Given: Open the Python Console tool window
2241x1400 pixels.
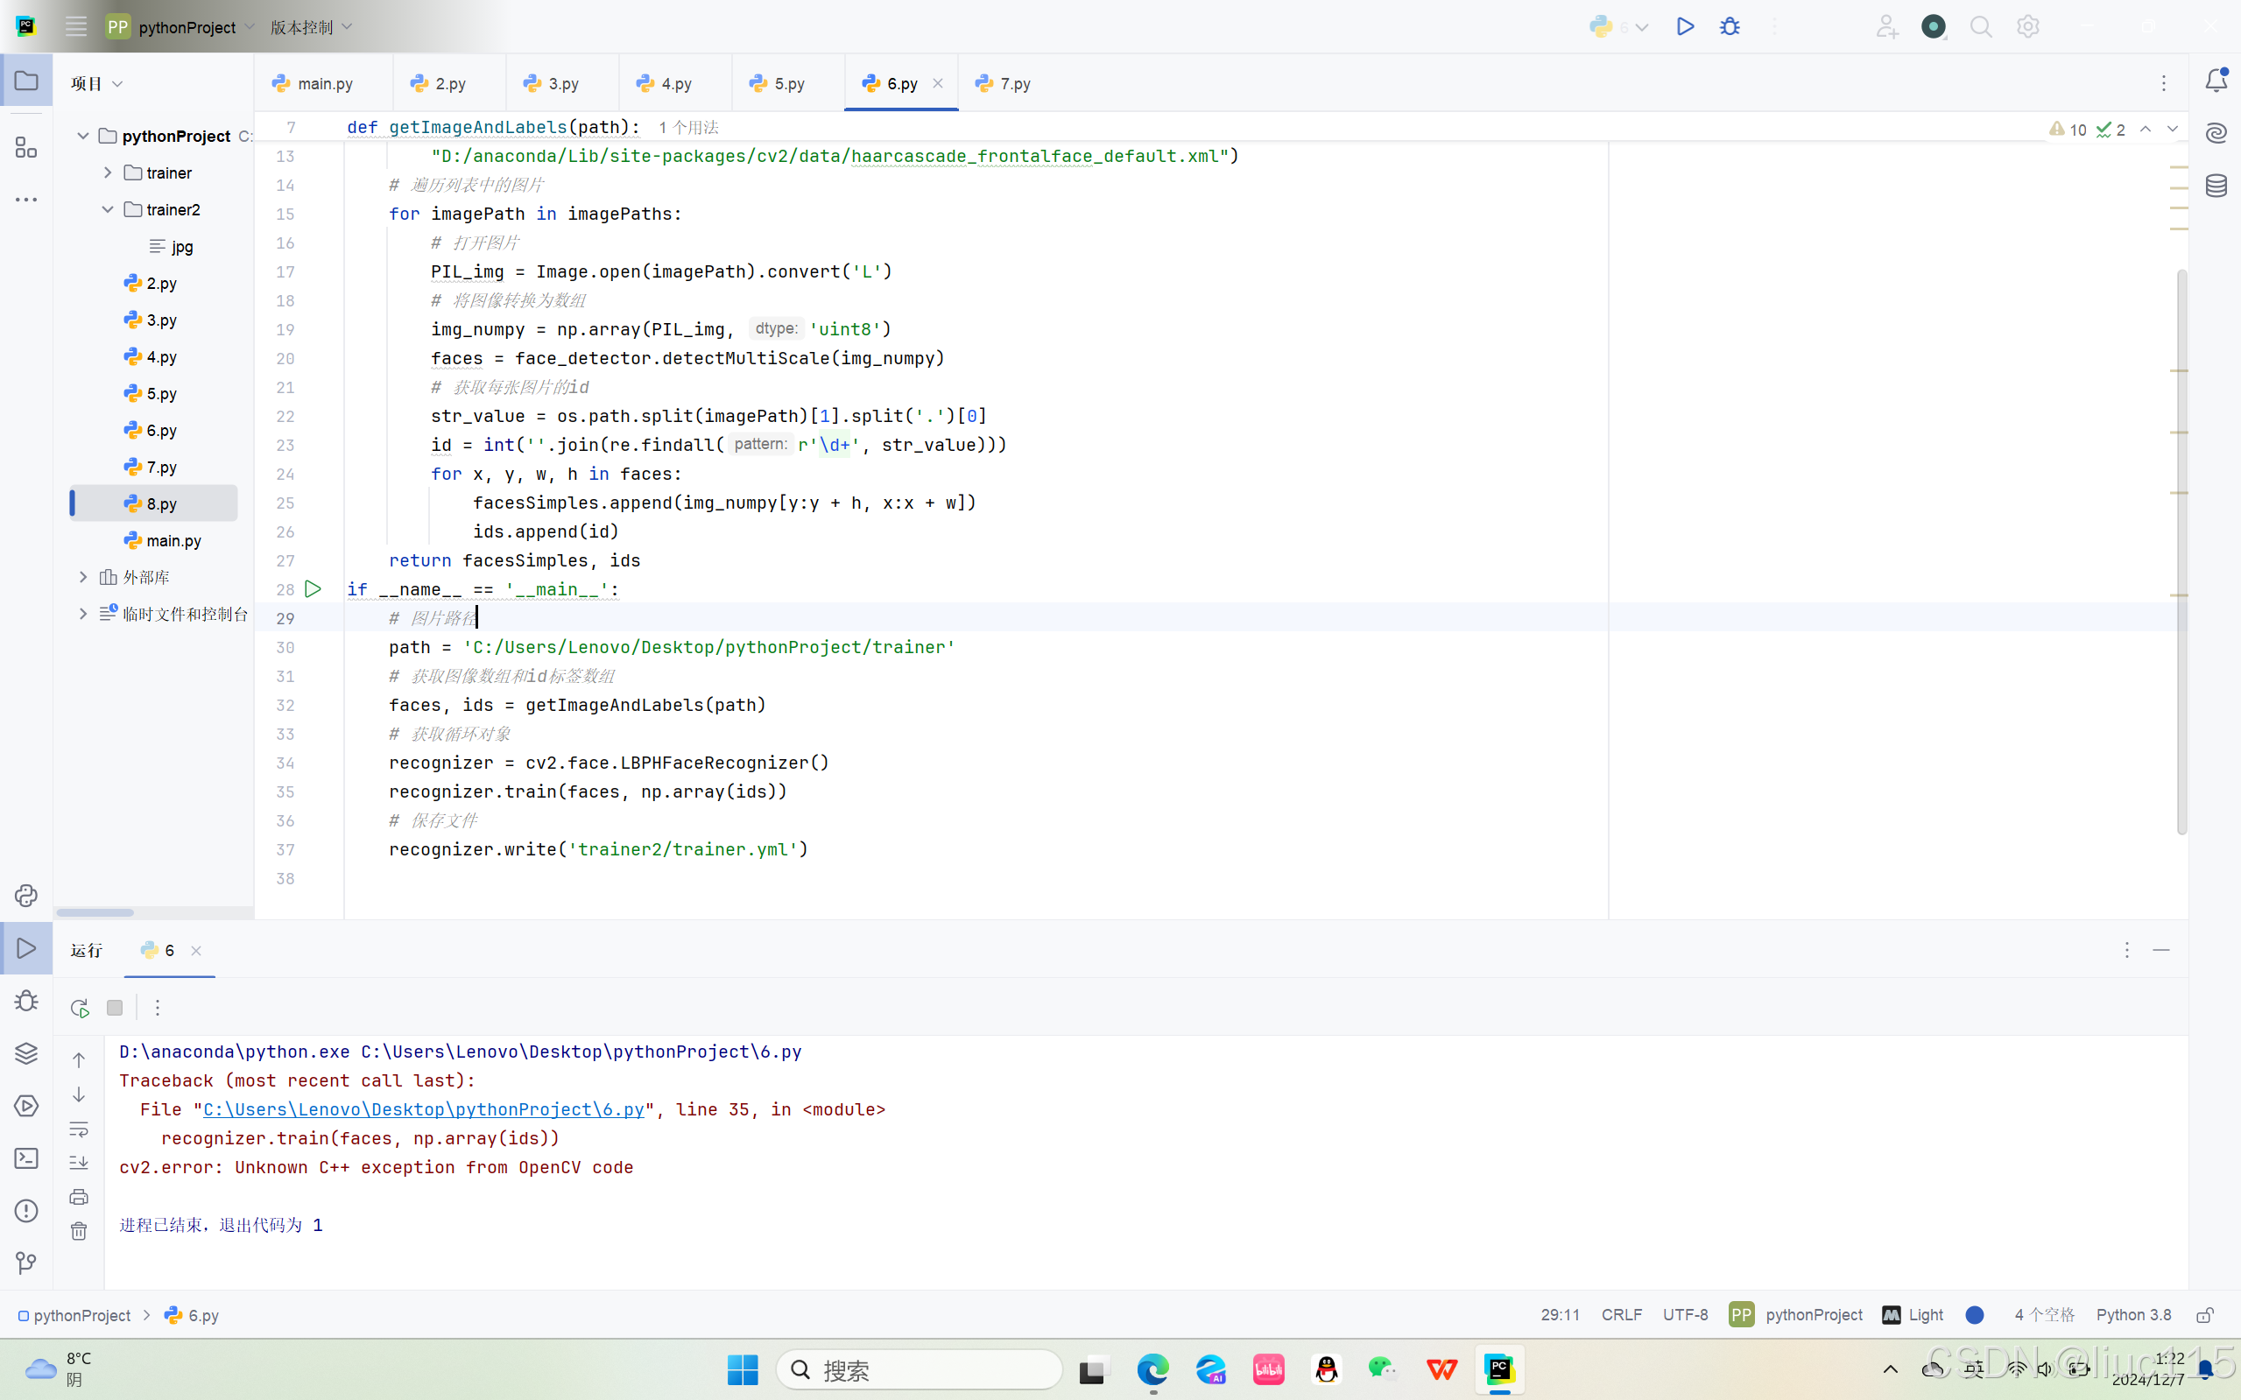Looking at the screenshot, I should (x=26, y=896).
